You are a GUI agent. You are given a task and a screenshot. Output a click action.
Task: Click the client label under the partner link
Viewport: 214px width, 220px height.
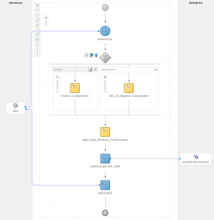tap(15, 111)
